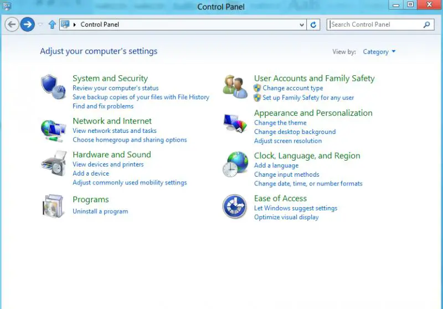Open the User Accounts people icon
This screenshot has height=309, width=443.
coord(235,86)
